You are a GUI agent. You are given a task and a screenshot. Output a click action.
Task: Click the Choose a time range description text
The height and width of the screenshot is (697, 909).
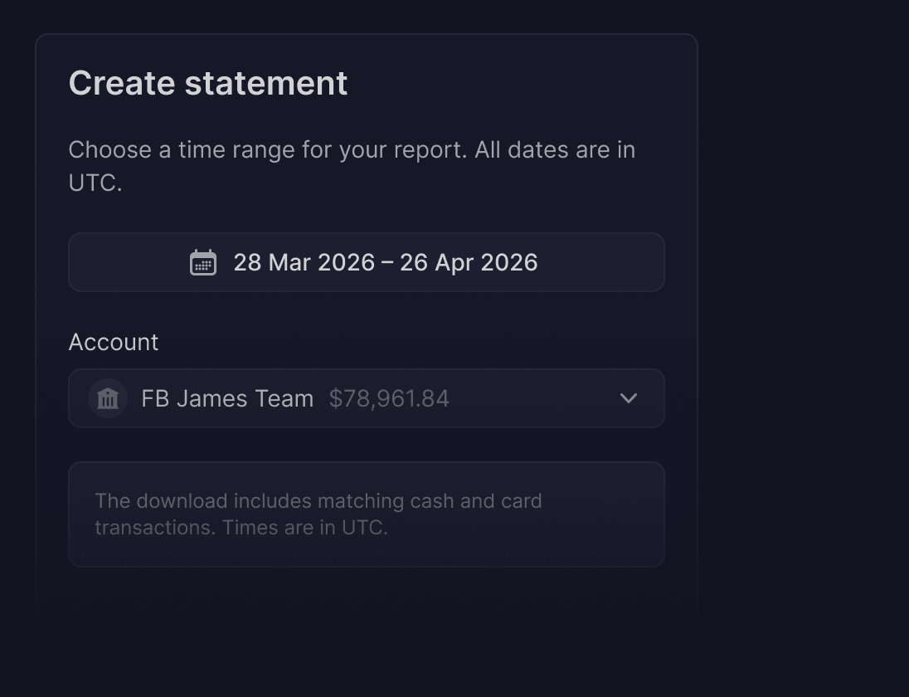[x=352, y=166]
